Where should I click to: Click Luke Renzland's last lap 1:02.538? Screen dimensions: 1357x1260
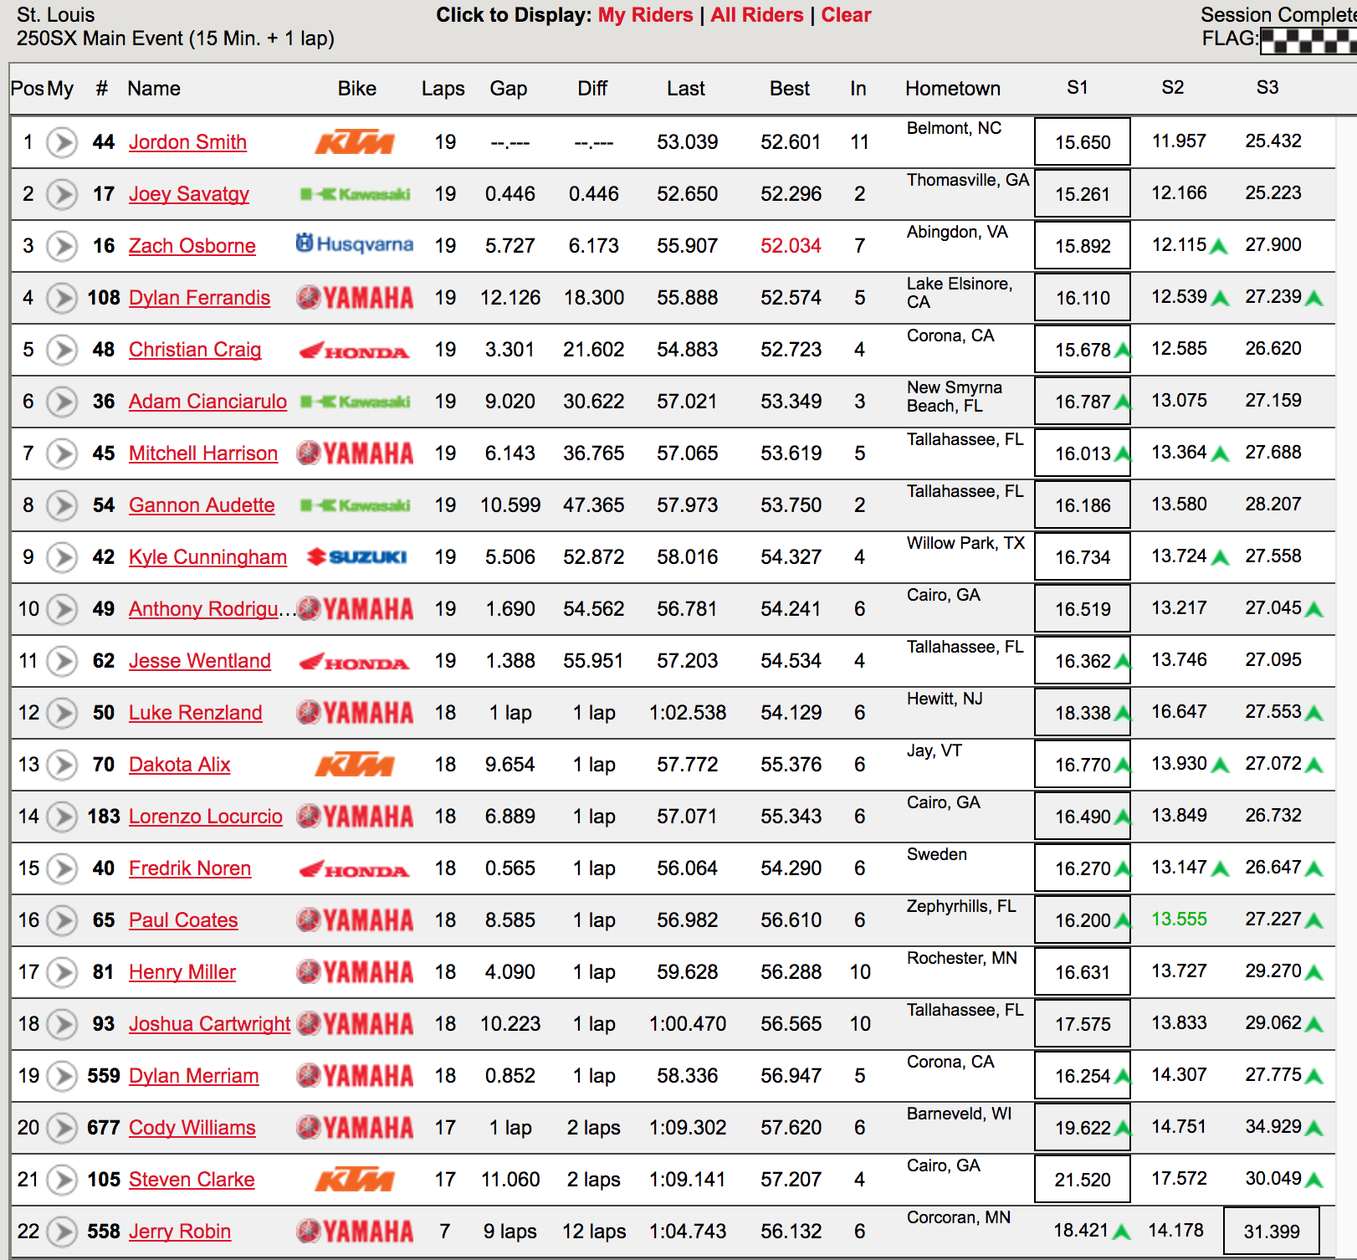(688, 713)
